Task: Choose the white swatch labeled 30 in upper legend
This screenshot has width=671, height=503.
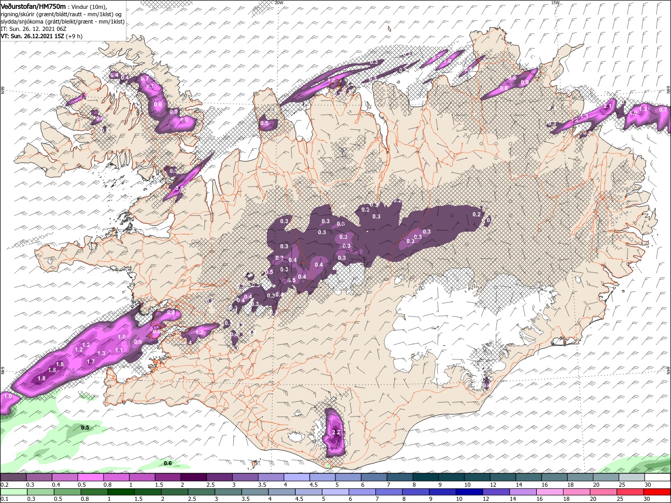Action: 657,477
